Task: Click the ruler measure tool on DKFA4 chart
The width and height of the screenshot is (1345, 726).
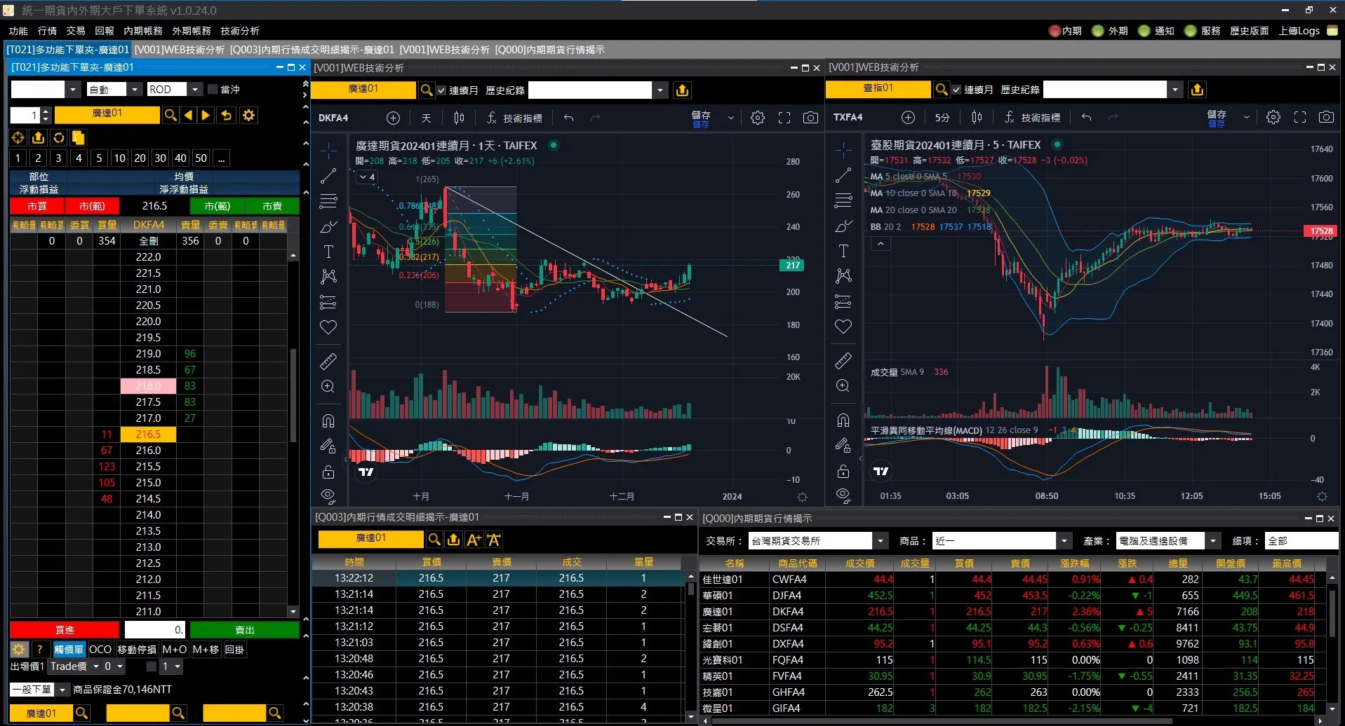Action: [x=328, y=362]
